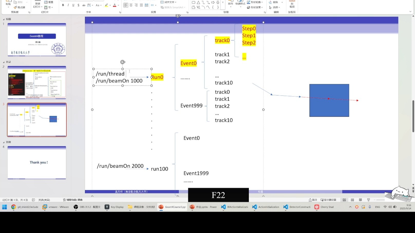Apply distributed paragraph alignment
415x233 pixels.
[x=146, y=5]
